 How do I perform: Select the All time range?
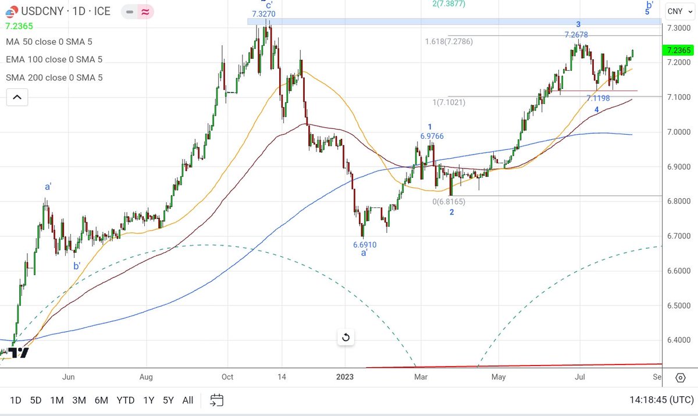tap(188, 400)
